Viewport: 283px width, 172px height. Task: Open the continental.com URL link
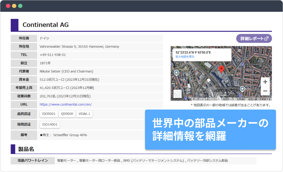66,104
